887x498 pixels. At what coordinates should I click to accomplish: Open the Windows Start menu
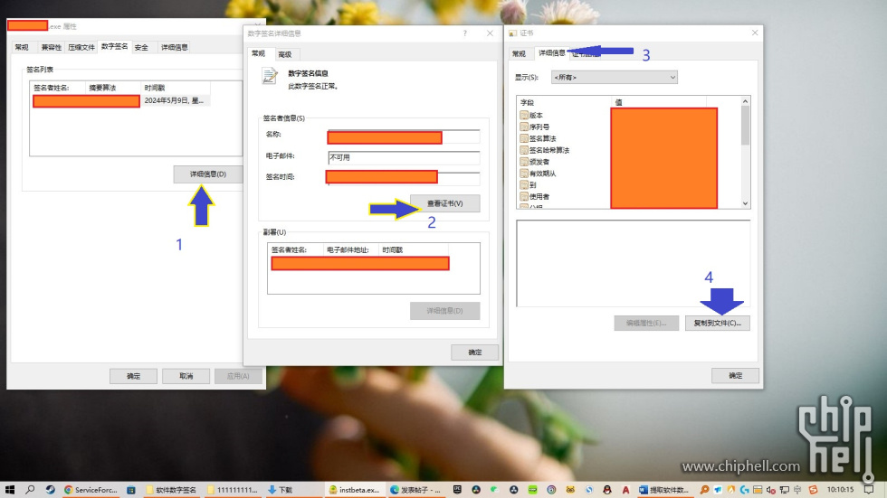[10, 490]
